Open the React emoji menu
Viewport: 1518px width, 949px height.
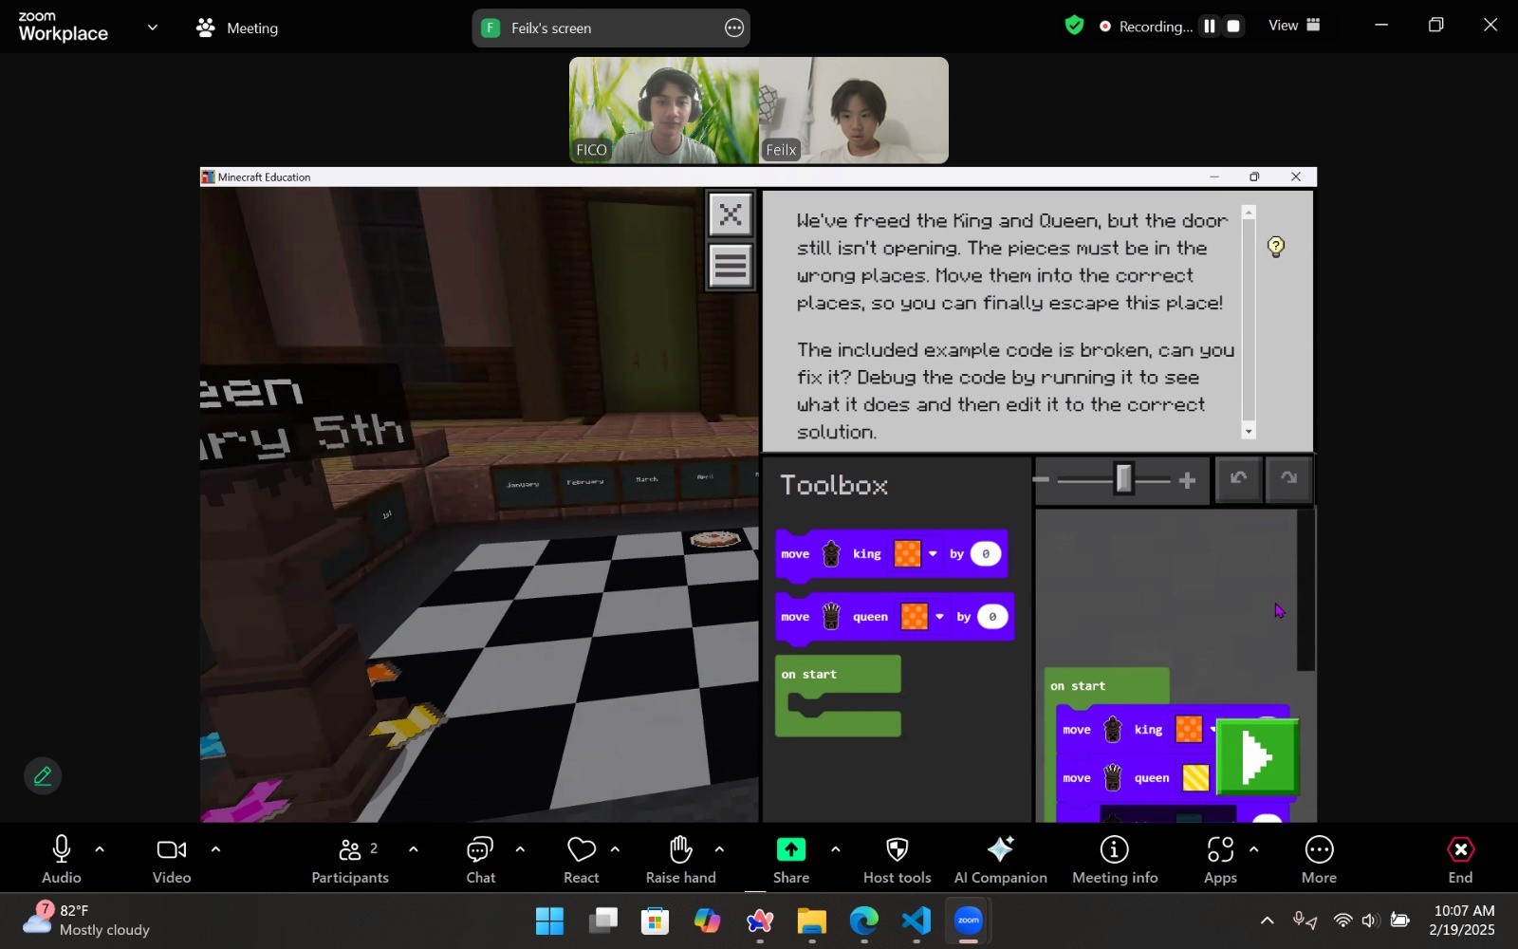pos(582,860)
